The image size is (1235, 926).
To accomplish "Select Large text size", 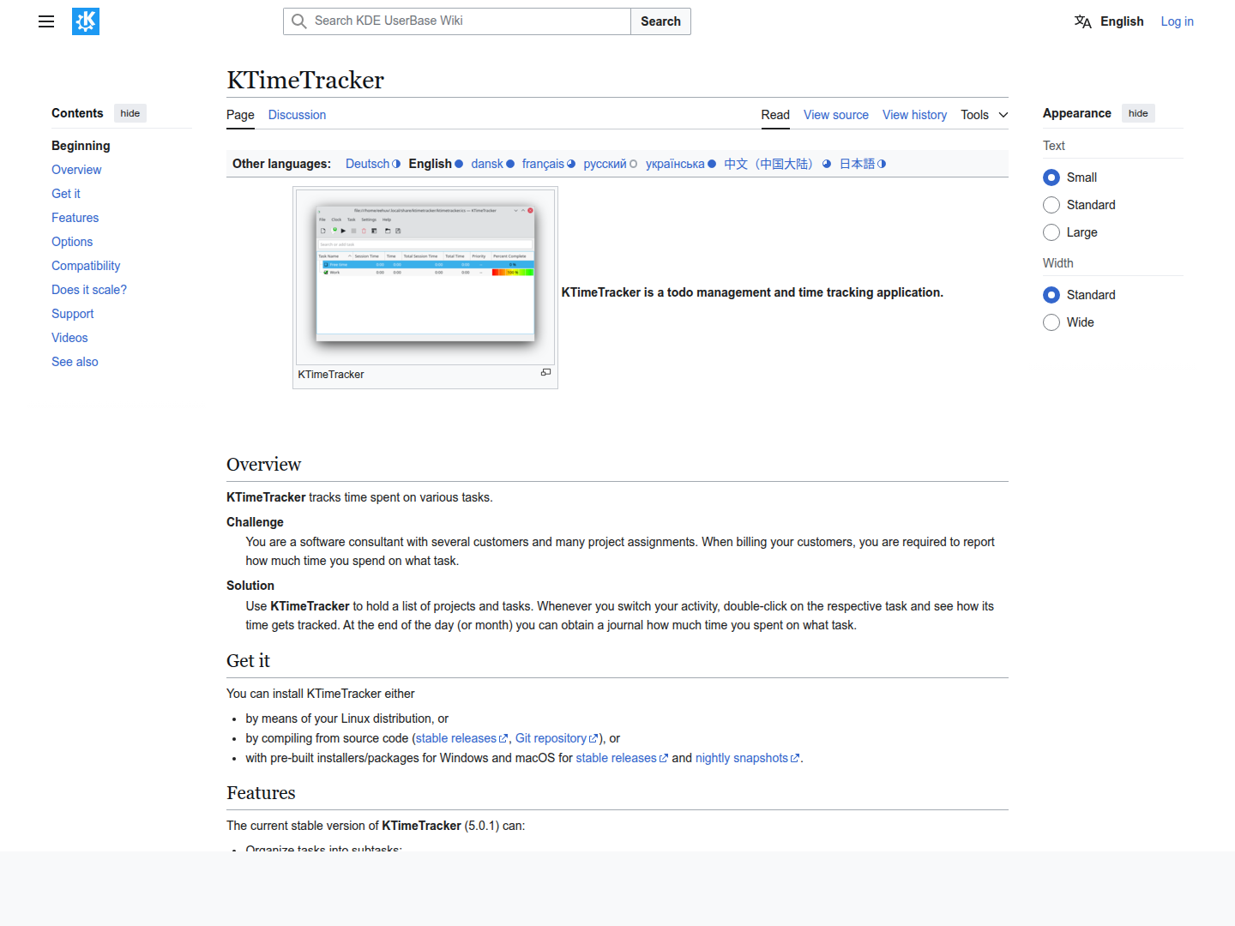I will (1051, 232).
